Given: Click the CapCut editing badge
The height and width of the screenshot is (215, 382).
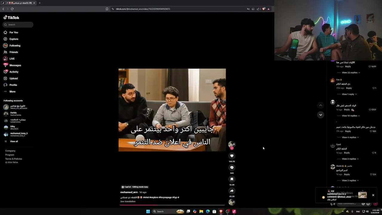Looking at the screenshot, I should coord(135,187).
